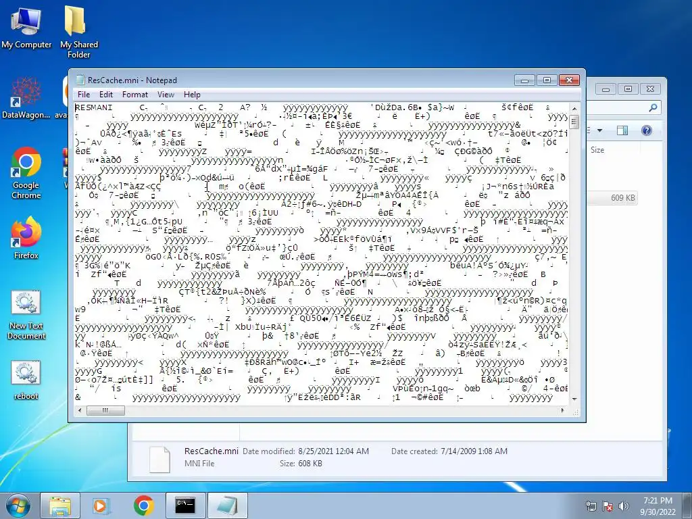Minimize the background Explorer window
The height and width of the screenshot is (519, 692).
[x=605, y=89]
